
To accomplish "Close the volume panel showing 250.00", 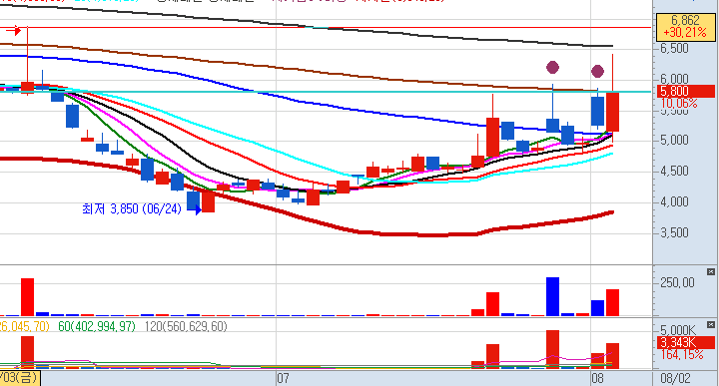I will click(x=711, y=272).
